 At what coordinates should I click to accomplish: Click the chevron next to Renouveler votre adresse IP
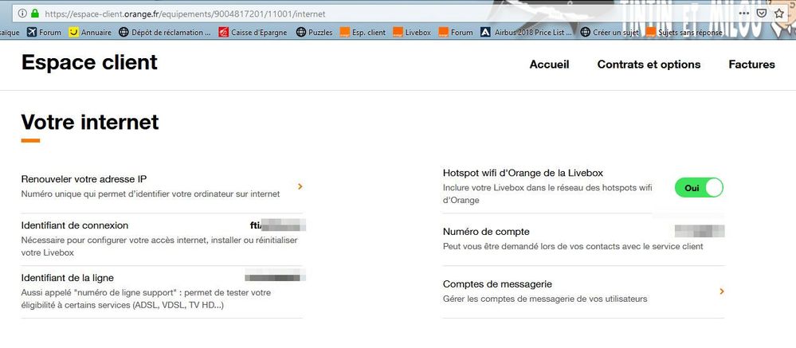tap(300, 186)
